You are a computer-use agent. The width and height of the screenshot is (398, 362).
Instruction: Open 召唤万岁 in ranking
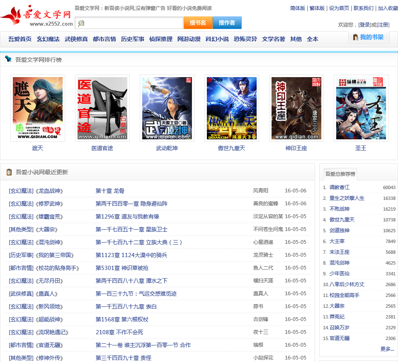(340, 328)
